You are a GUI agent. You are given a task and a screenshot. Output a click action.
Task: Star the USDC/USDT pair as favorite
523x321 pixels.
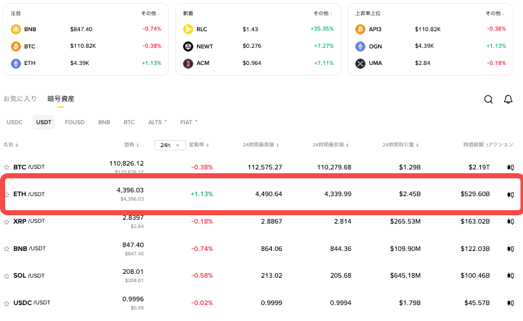pyautogui.click(x=6, y=303)
